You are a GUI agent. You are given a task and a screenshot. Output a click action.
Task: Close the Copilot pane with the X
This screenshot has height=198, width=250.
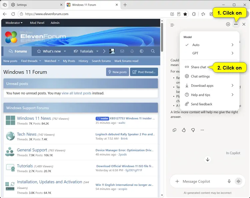click(x=244, y=24)
